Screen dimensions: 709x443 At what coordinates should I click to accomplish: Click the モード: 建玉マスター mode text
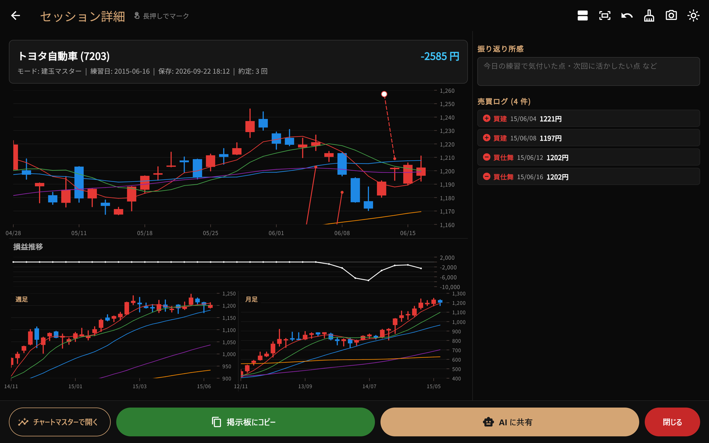point(49,71)
